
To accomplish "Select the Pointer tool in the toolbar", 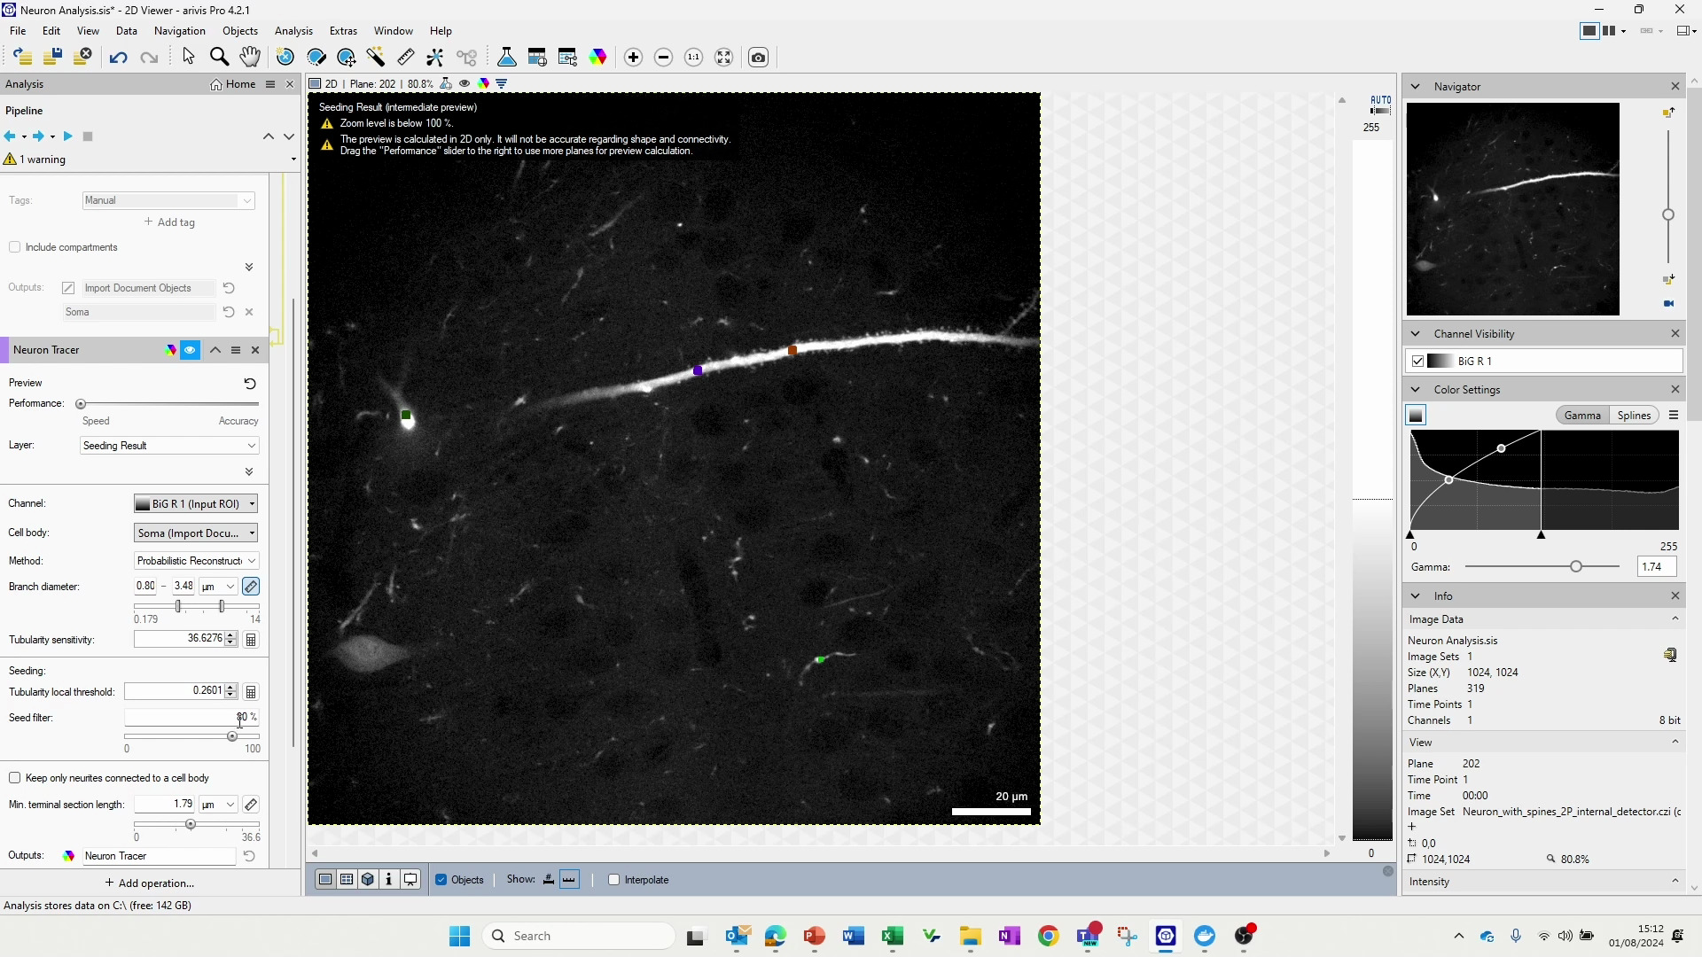I will tap(188, 56).
